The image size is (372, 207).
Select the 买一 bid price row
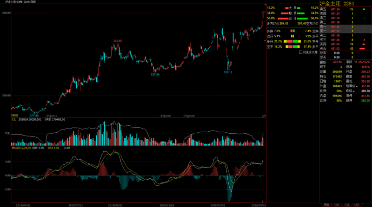(345, 31)
